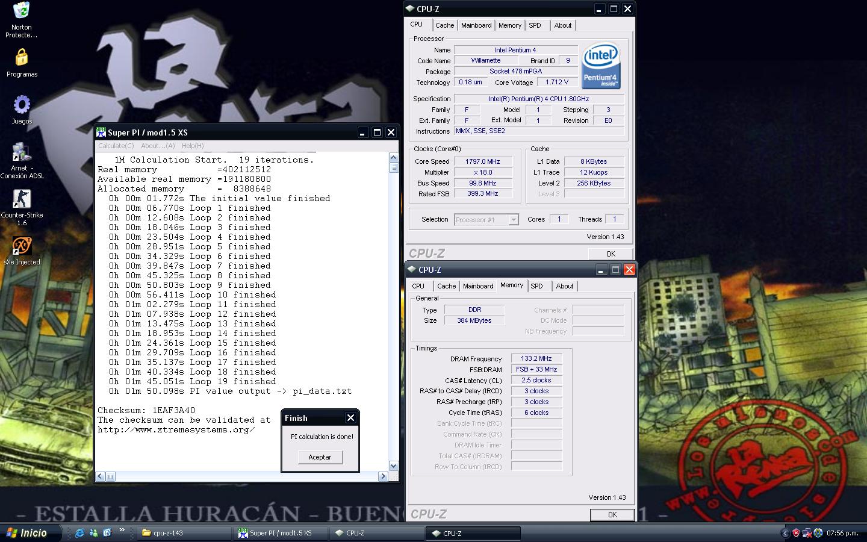Select Cache tab in upper CPU-Z window

pos(445,25)
